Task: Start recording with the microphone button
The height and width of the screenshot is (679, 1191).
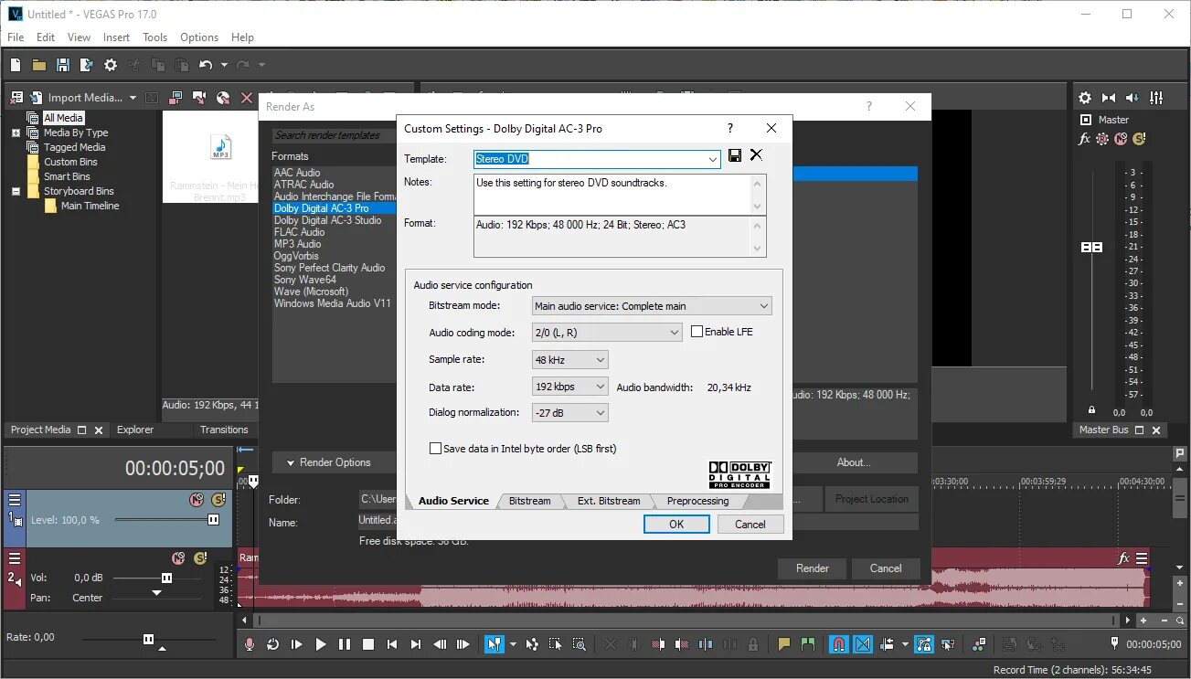Action: (249, 644)
